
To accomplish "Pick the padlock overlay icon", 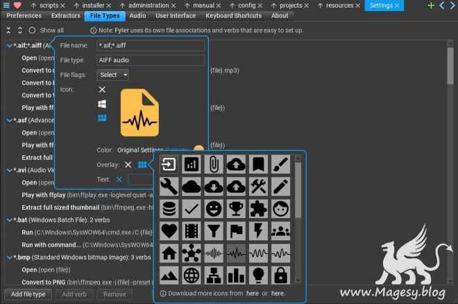I will (280, 275).
